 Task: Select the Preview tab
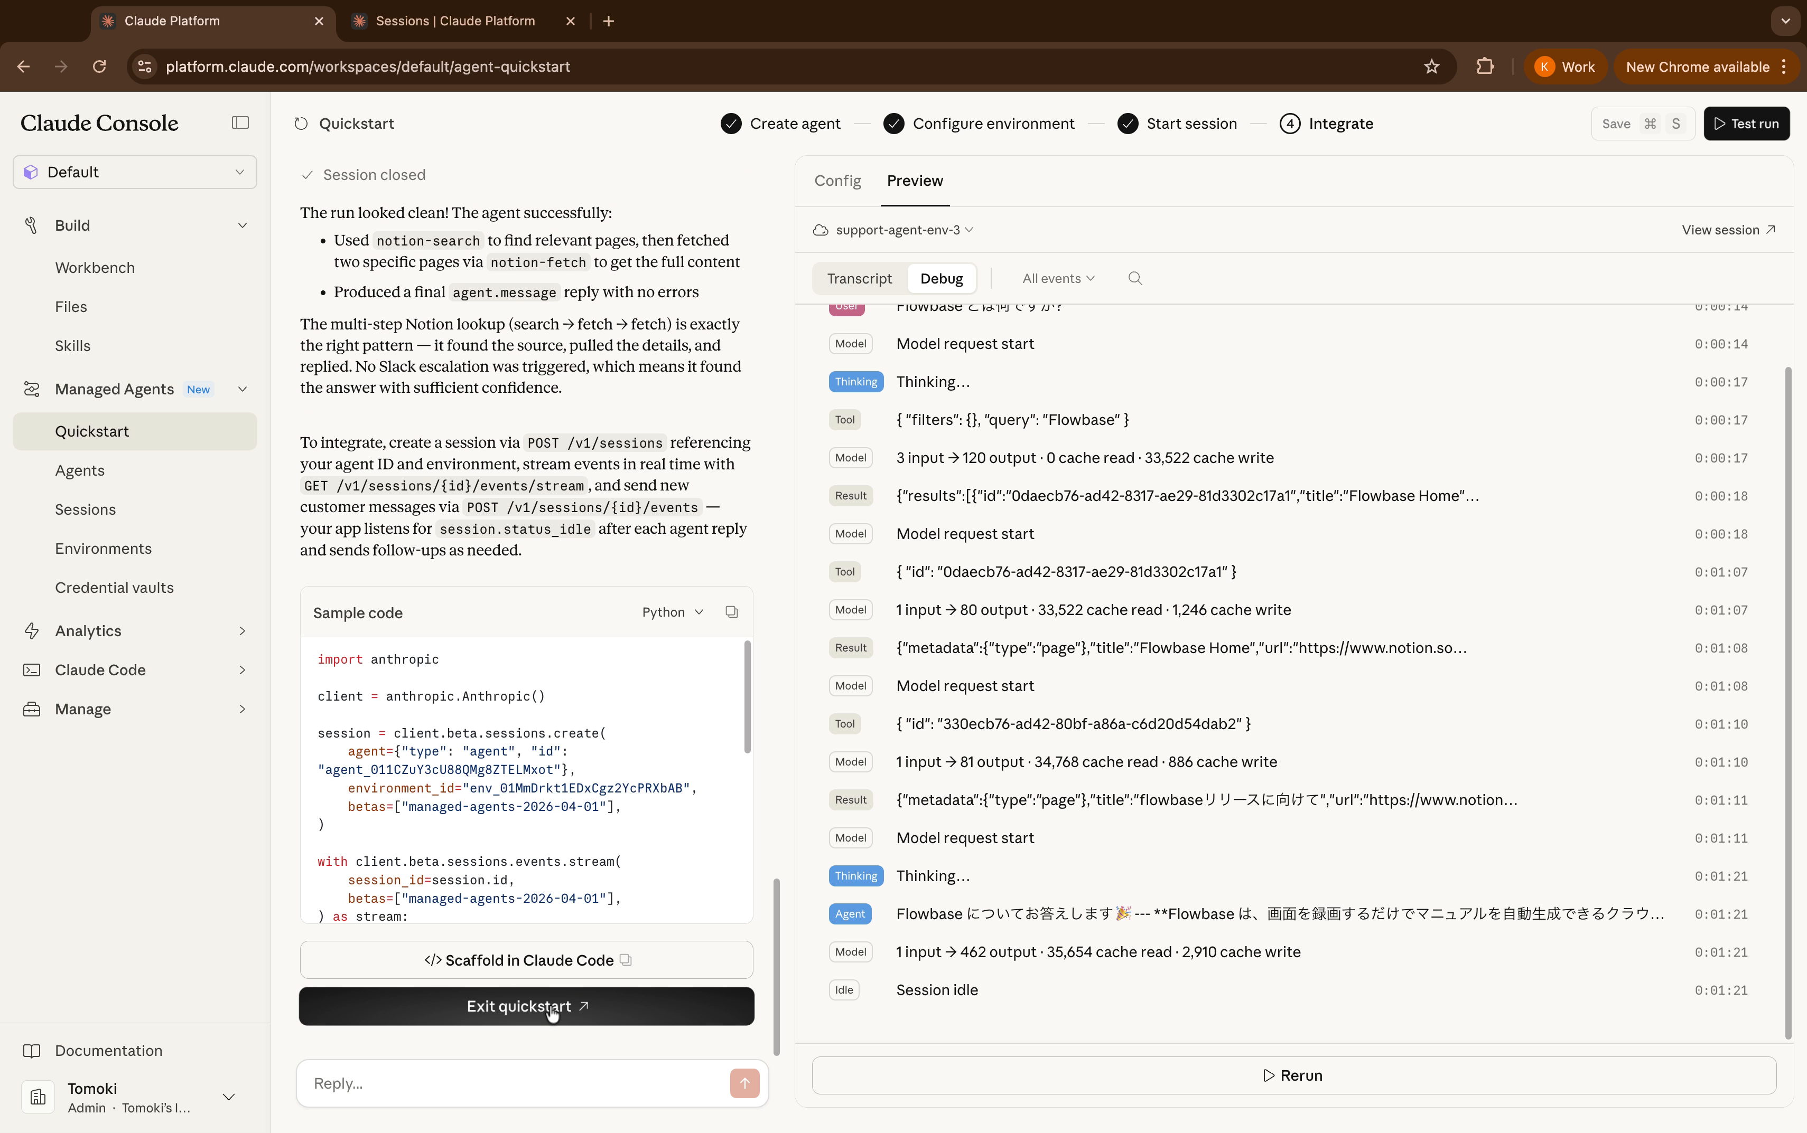click(x=915, y=181)
